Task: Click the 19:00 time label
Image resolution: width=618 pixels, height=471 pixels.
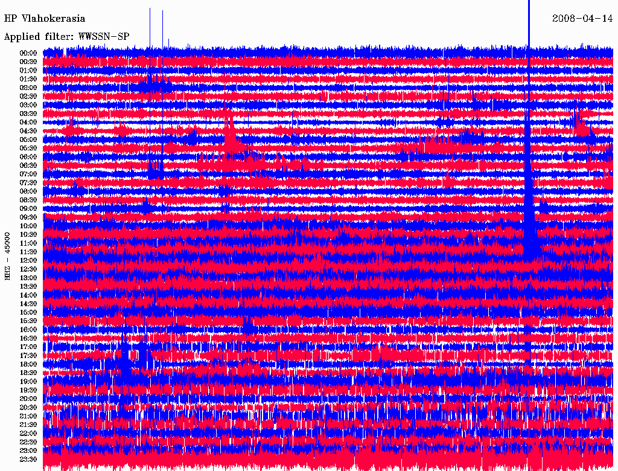Action: point(28,382)
